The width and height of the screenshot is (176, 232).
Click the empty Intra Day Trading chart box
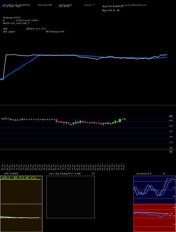(x=70, y=197)
